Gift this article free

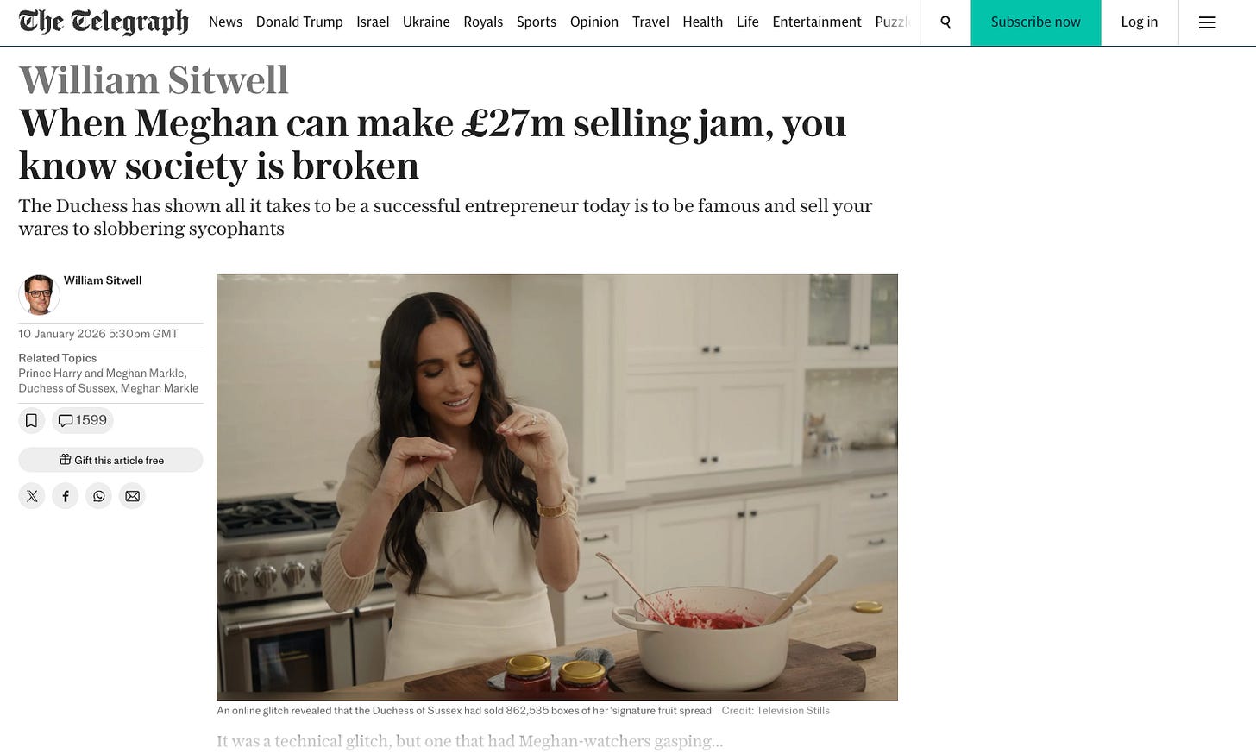tap(110, 460)
